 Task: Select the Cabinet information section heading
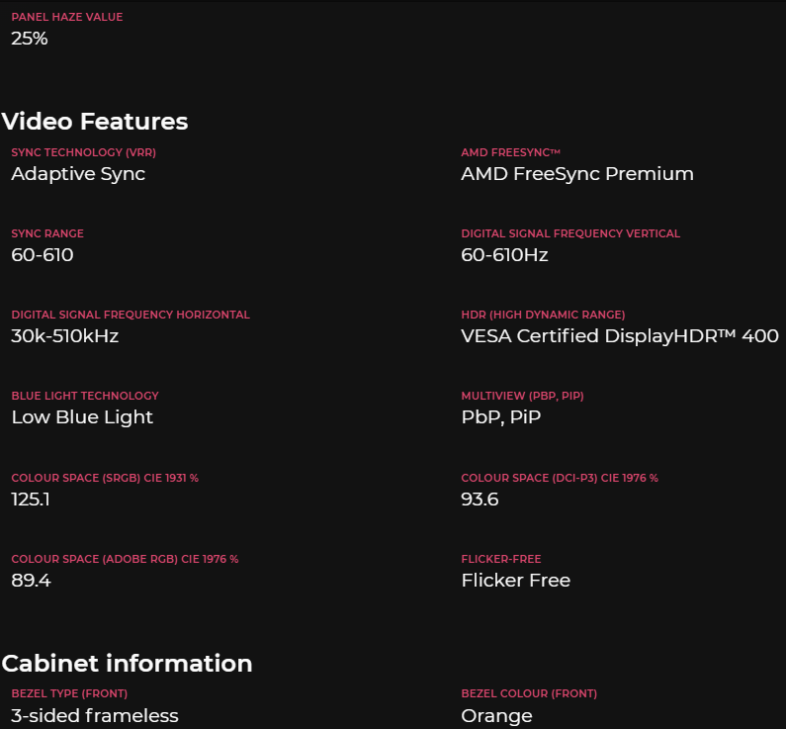(127, 663)
